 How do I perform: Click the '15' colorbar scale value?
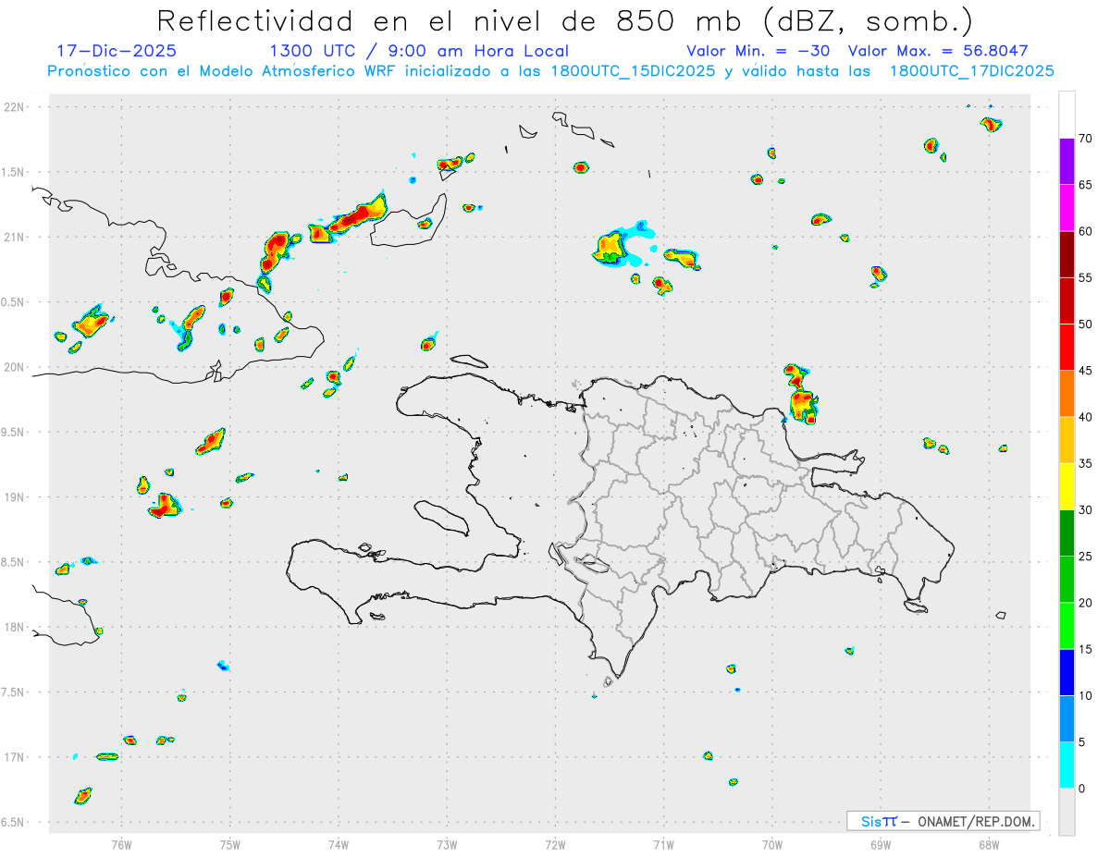tap(1086, 649)
